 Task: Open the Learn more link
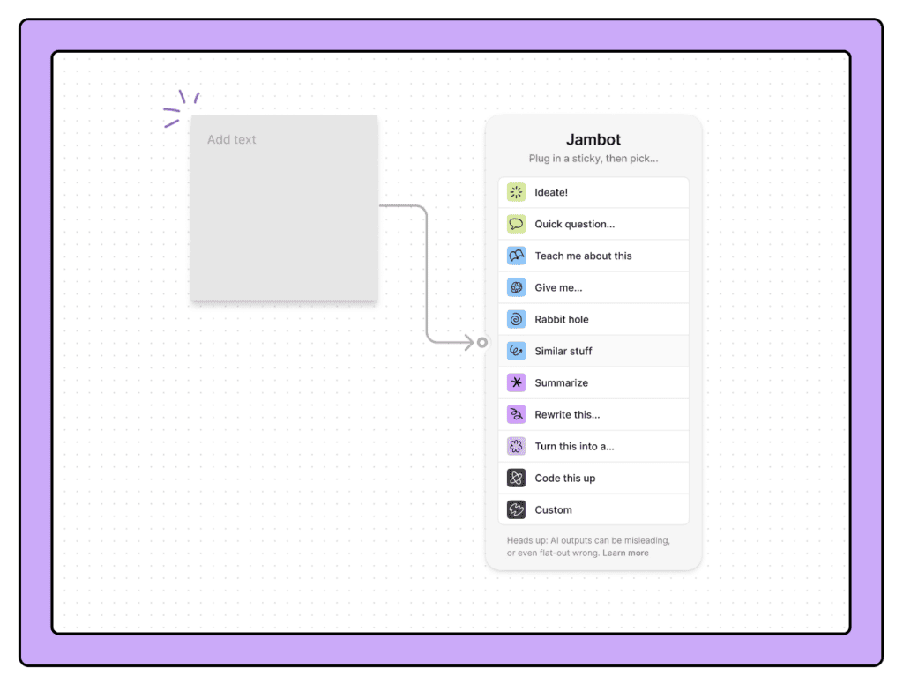click(x=625, y=553)
